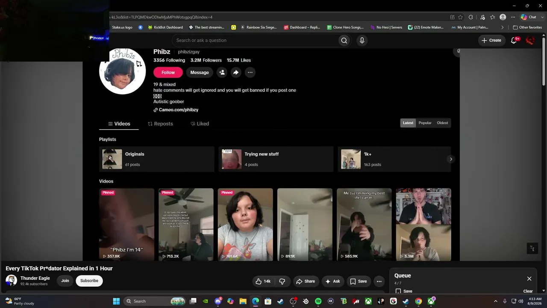
Task: Start voice search with the microphone icon
Action: 362,40
